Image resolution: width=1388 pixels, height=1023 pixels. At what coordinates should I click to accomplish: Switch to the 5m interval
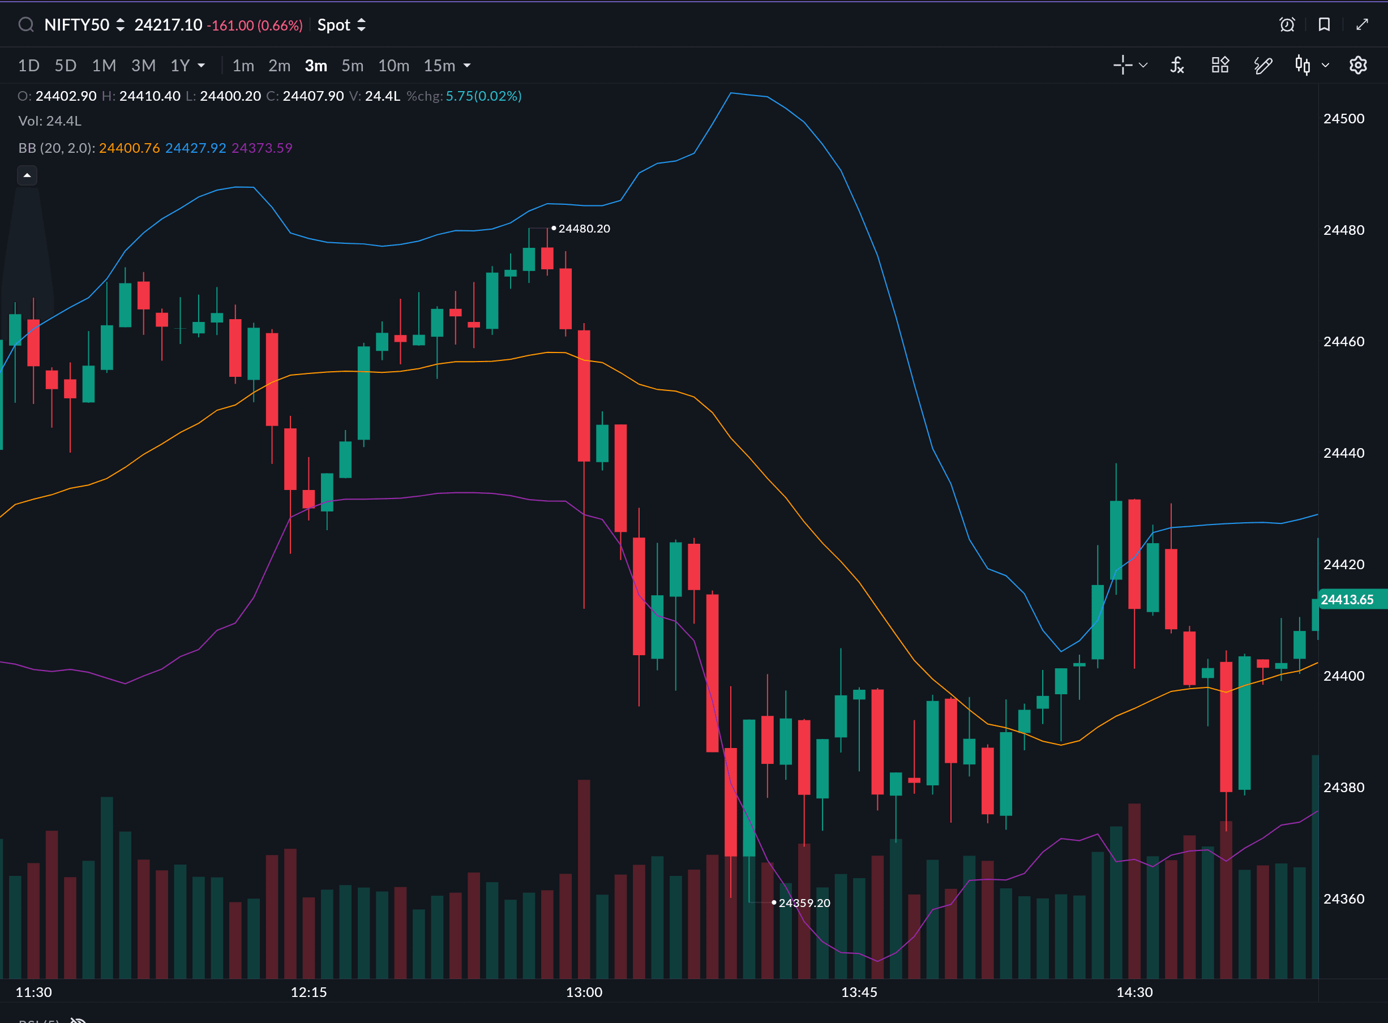click(x=353, y=66)
